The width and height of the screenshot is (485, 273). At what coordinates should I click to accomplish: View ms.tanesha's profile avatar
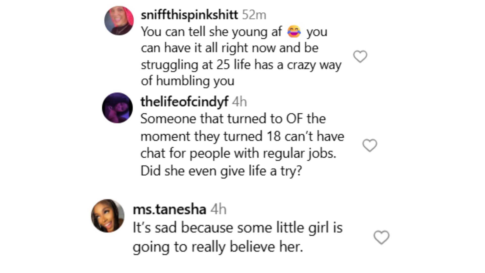point(108,216)
